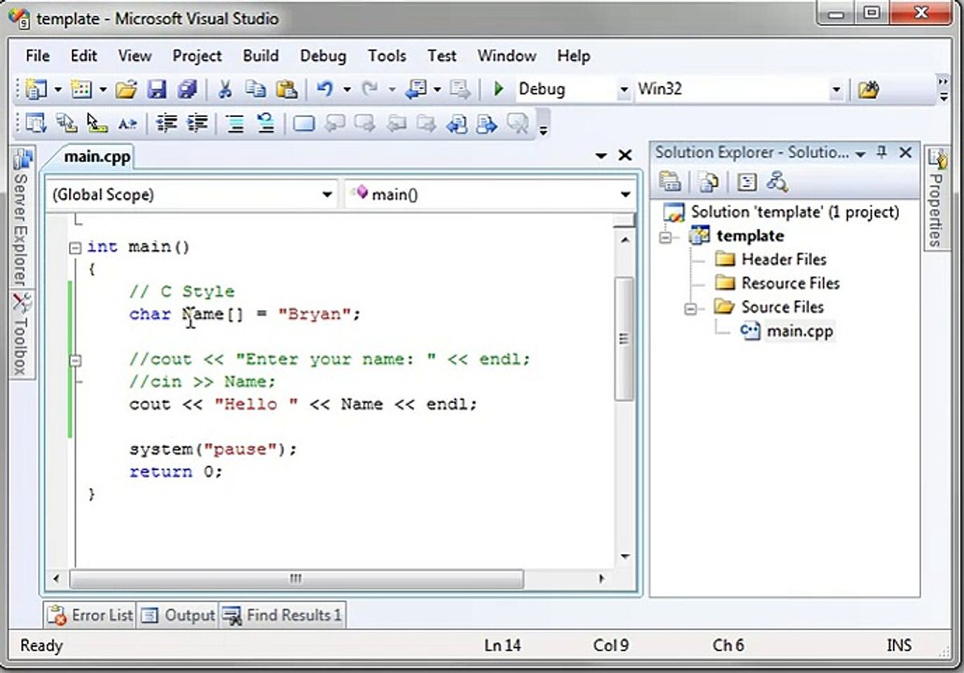Click the editor horizontal scrollbar thumb

tap(296, 579)
